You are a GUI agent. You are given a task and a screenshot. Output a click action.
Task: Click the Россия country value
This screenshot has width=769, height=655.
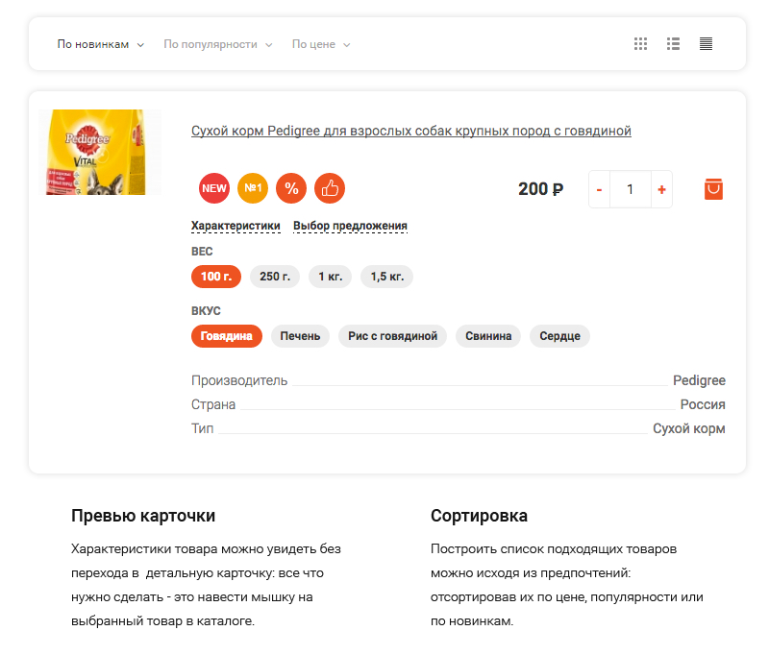tap(703, 404)
